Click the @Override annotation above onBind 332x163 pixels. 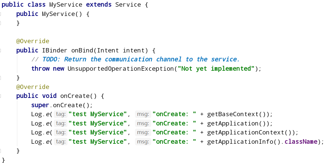pyautogui.click(x=33, y=41)
